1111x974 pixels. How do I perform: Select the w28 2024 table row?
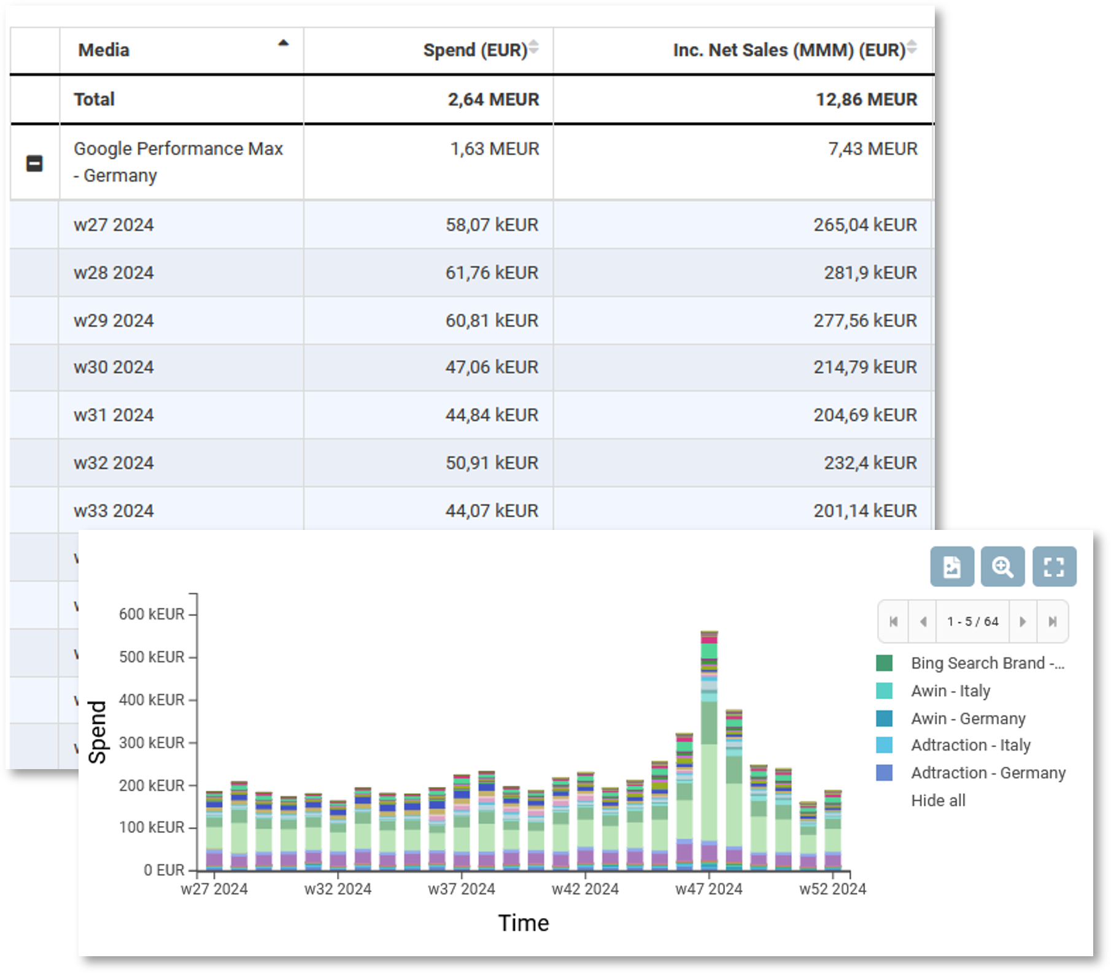pyautogui.click(x=471, y=272)
